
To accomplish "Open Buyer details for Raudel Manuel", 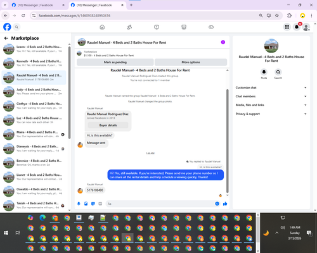I will point(108,125).
